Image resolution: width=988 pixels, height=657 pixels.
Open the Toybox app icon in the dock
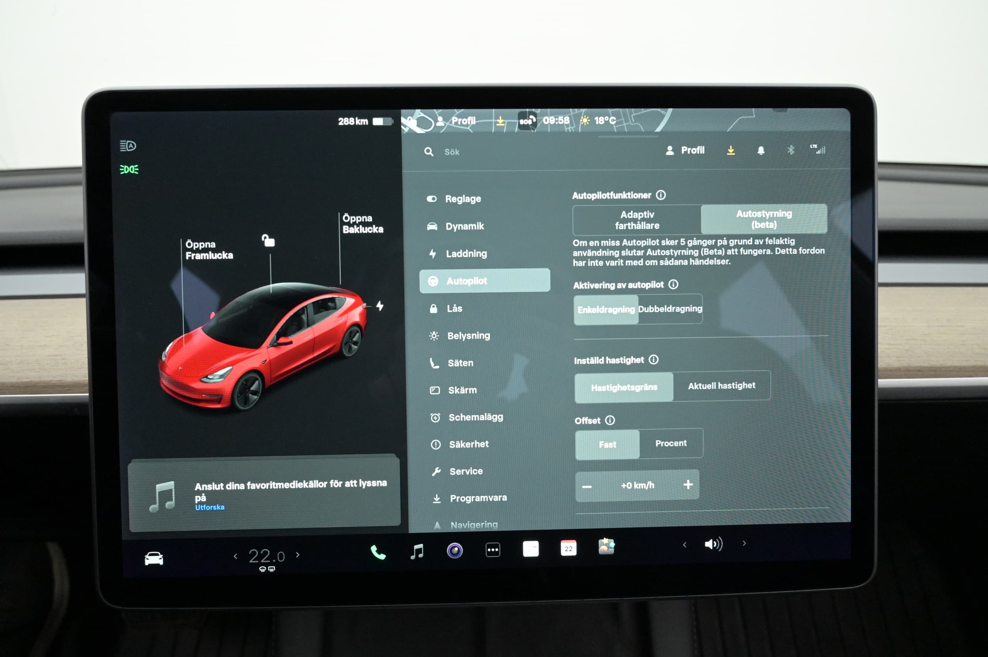click(x=606, y=547)
